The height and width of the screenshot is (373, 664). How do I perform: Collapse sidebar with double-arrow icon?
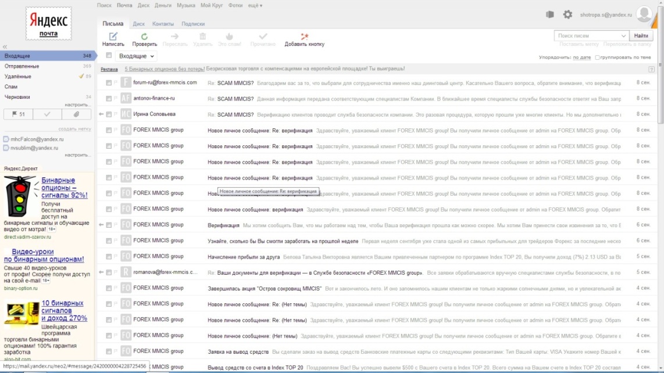pos(5,46)
